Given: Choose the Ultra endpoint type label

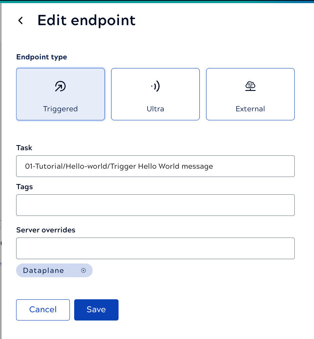Looking at the screenshot, I should click(155, 109).
